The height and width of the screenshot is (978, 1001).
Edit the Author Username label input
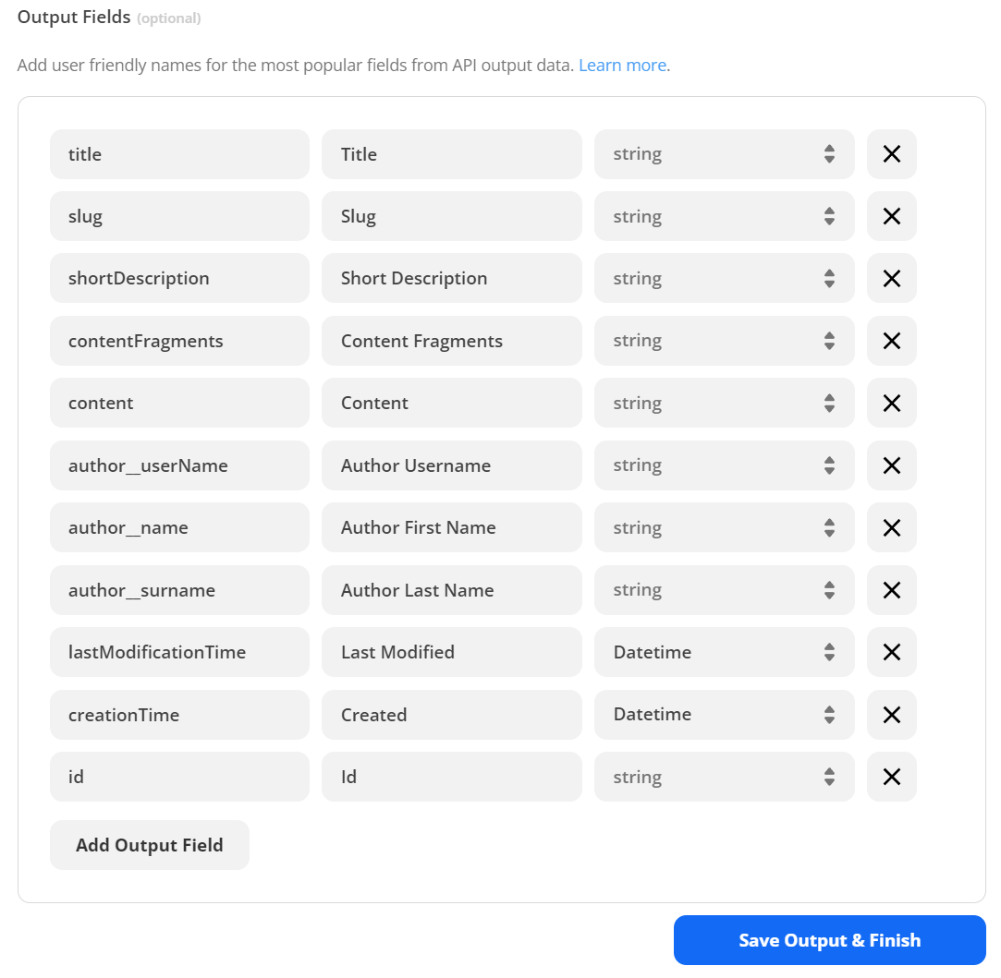coord(451,465)
